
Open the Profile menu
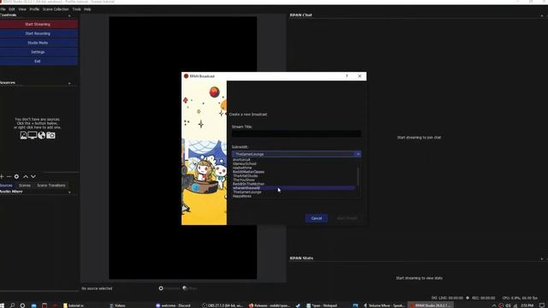pyautogui.click(x=34, y=9)
